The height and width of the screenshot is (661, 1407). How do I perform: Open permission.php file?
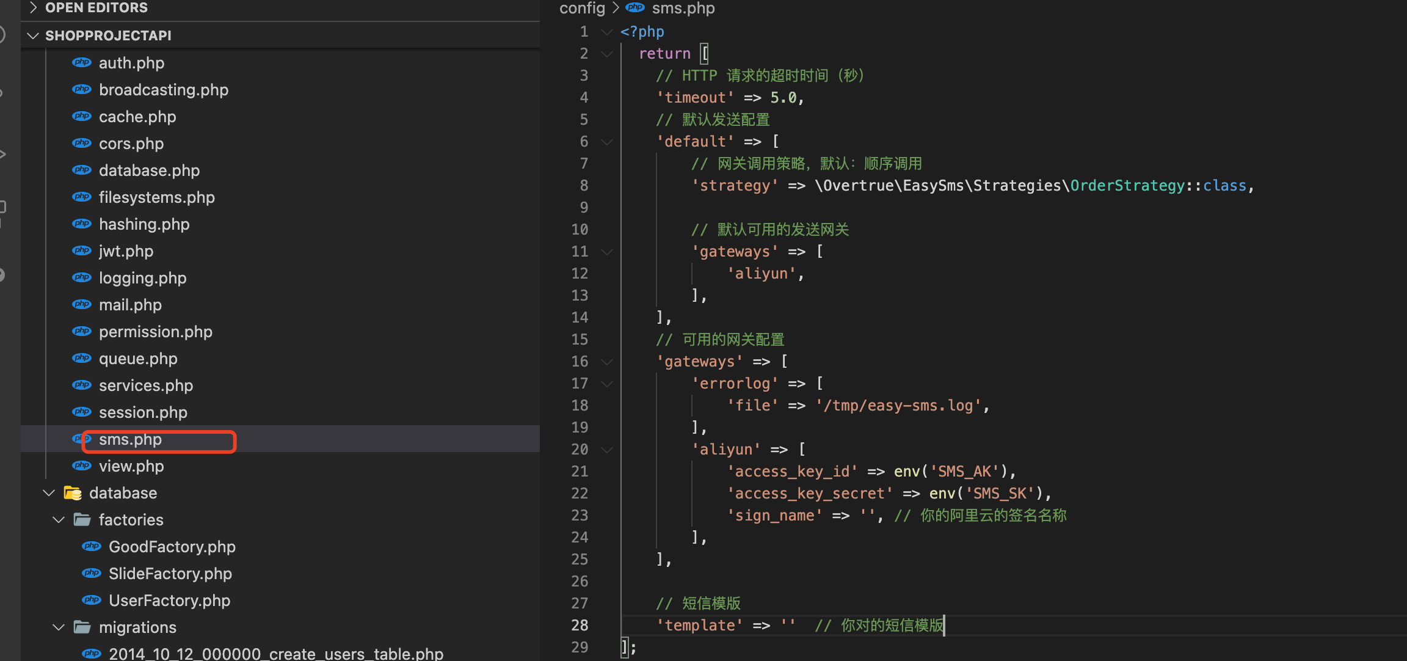pyautogui.click(x=156, y=332)
